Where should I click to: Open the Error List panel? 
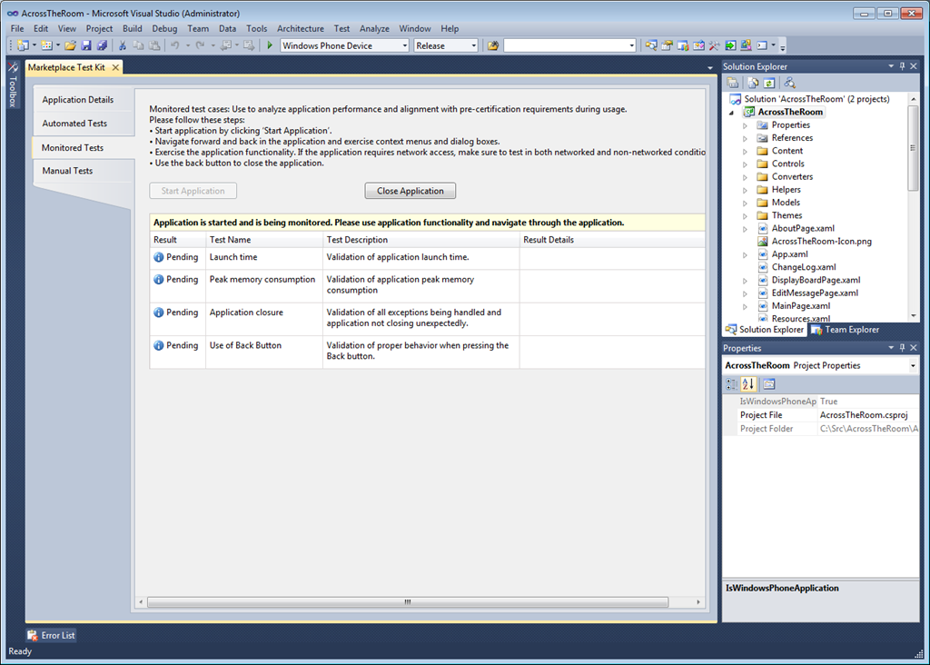click(52, 635)
